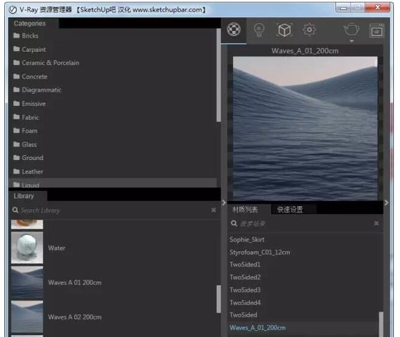This screenshot has width=400, height=337.
Task: Select the Emissive category
Action: [113, 103]
